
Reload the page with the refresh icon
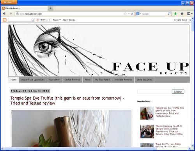tap(132, 14)
